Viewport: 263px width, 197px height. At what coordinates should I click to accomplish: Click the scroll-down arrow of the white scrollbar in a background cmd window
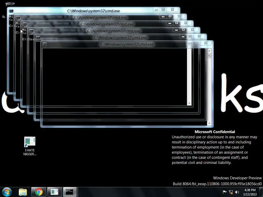189,103
